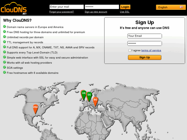Viewport: 187px width, 140px height.
Task: Click checkmark beside Full DNS support line
Action: (5, 47)
